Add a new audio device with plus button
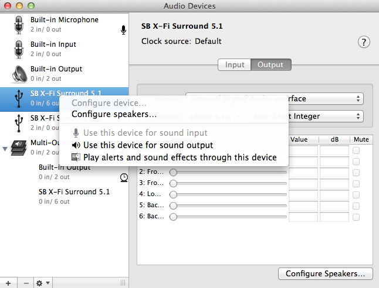This screenshot has width=379, height=288. tap(8, 283)
